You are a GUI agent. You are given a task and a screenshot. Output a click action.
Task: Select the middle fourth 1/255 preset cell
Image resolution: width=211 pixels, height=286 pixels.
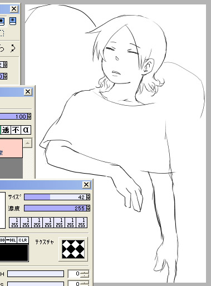point(48,223)
